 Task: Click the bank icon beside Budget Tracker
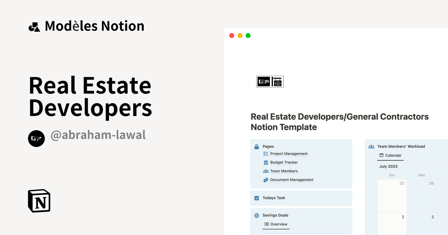pyautogui.click(x=266, y=162)
